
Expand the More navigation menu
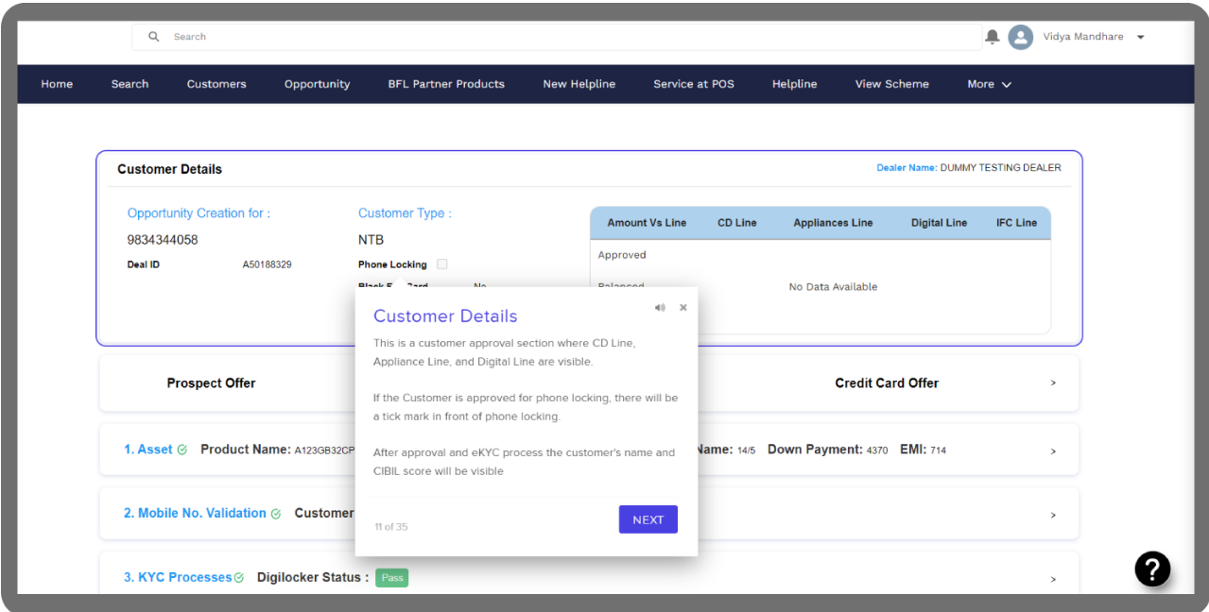989,84
